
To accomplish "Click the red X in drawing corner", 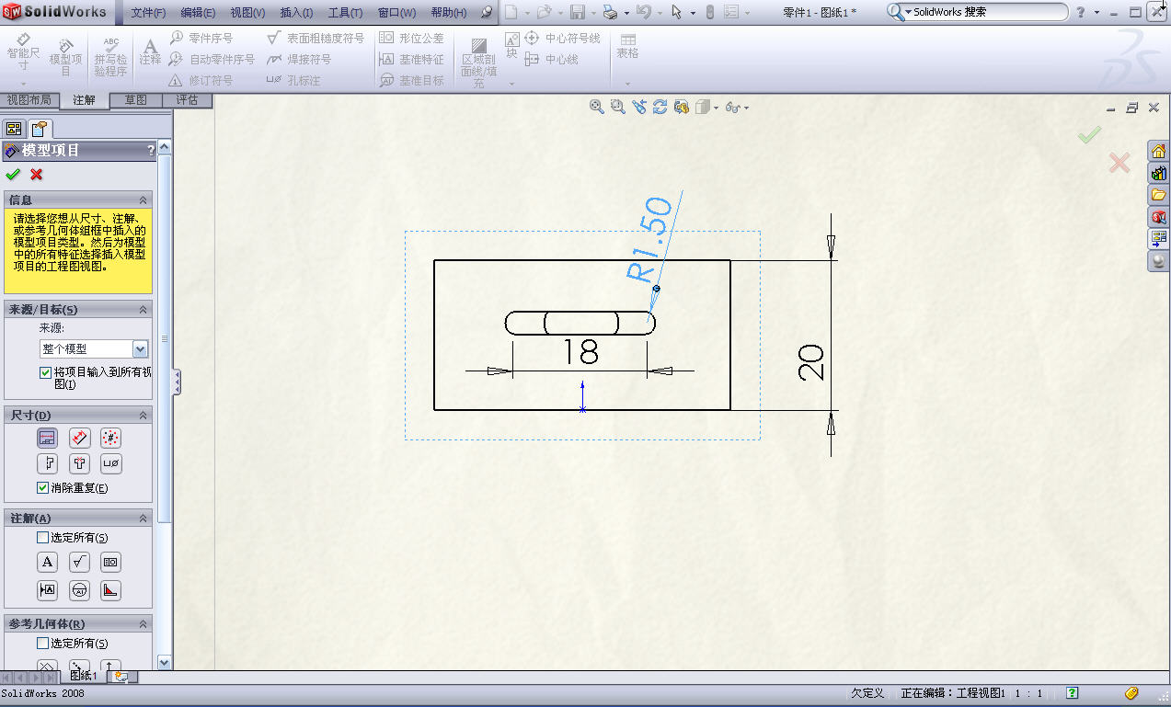I will point(1119,164).
